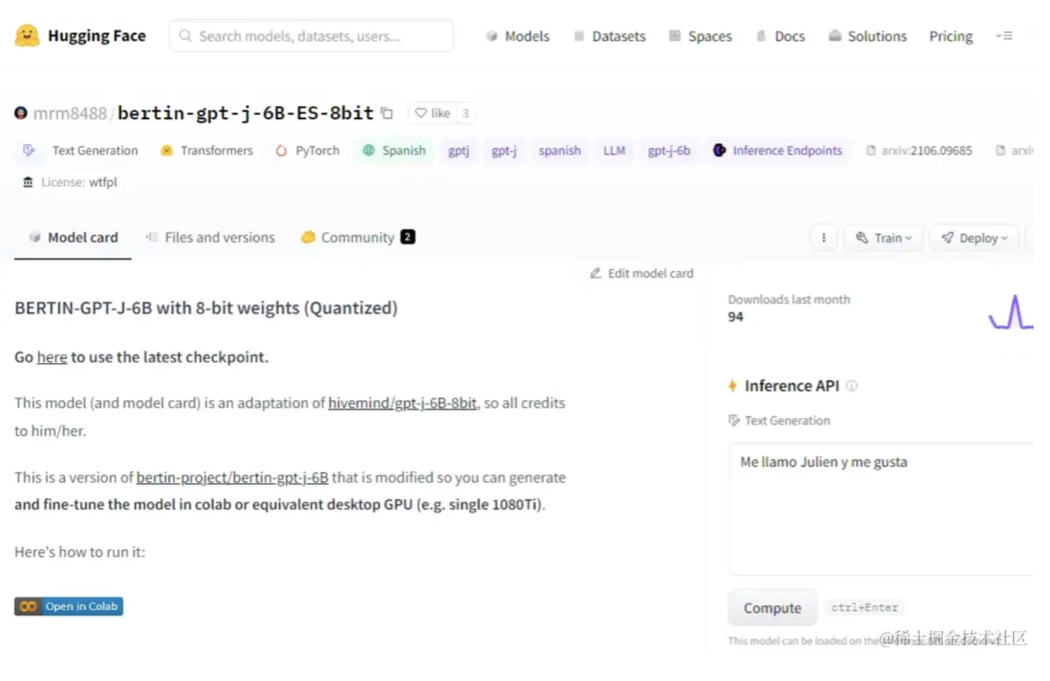
Task: Click the LLM tag
Action: pyautogui.click(x=614, y=150)
